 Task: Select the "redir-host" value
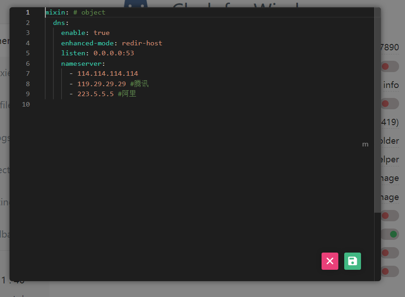[142, 43]
